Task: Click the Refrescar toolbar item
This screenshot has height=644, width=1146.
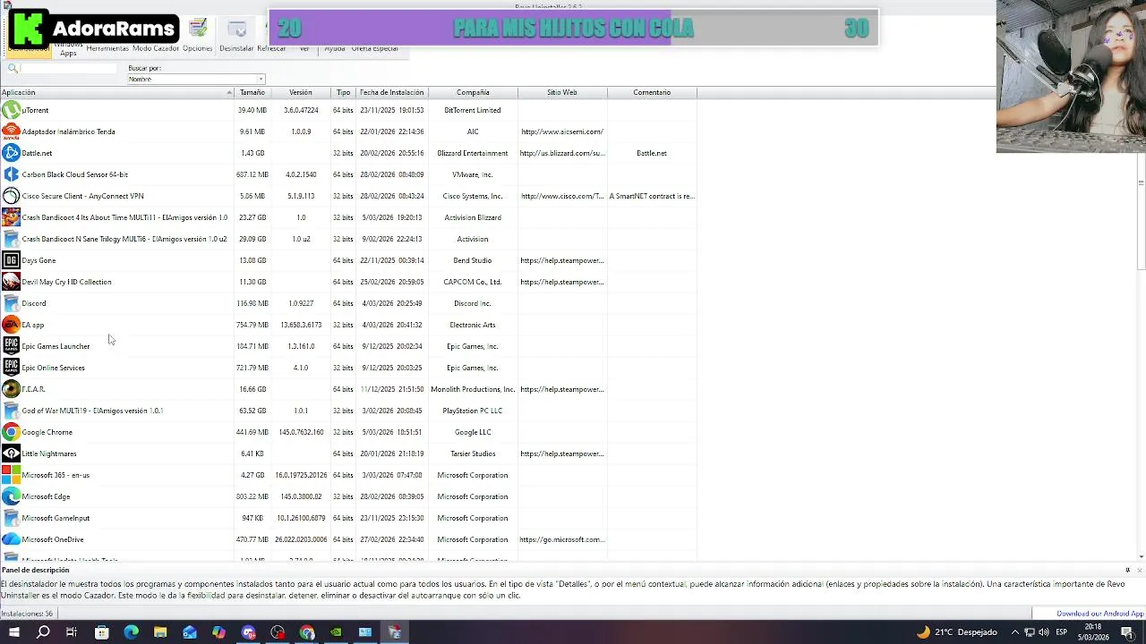Action: click(271, 48)
